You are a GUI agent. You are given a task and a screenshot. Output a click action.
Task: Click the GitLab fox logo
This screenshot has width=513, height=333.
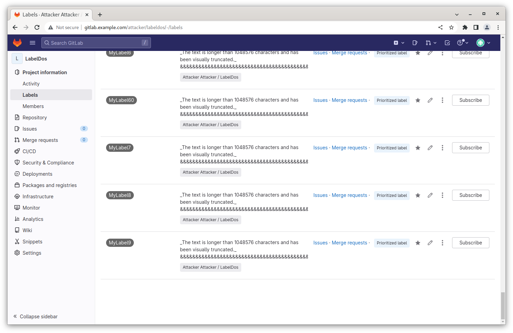click(17, 43)
